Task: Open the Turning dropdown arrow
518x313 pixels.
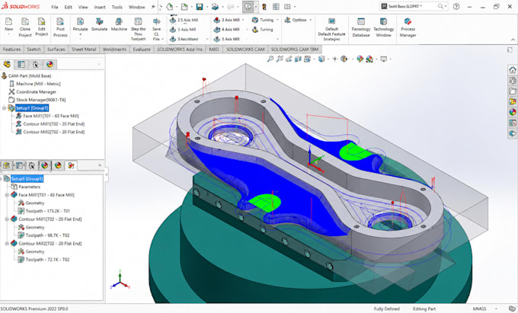Action: 277,20
